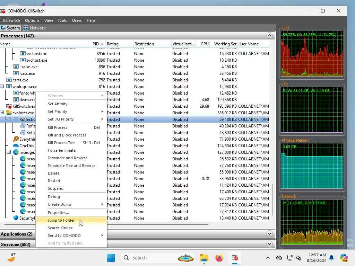Click the Everything search process icon
The image size is (355, 266).
pos(16,139)
